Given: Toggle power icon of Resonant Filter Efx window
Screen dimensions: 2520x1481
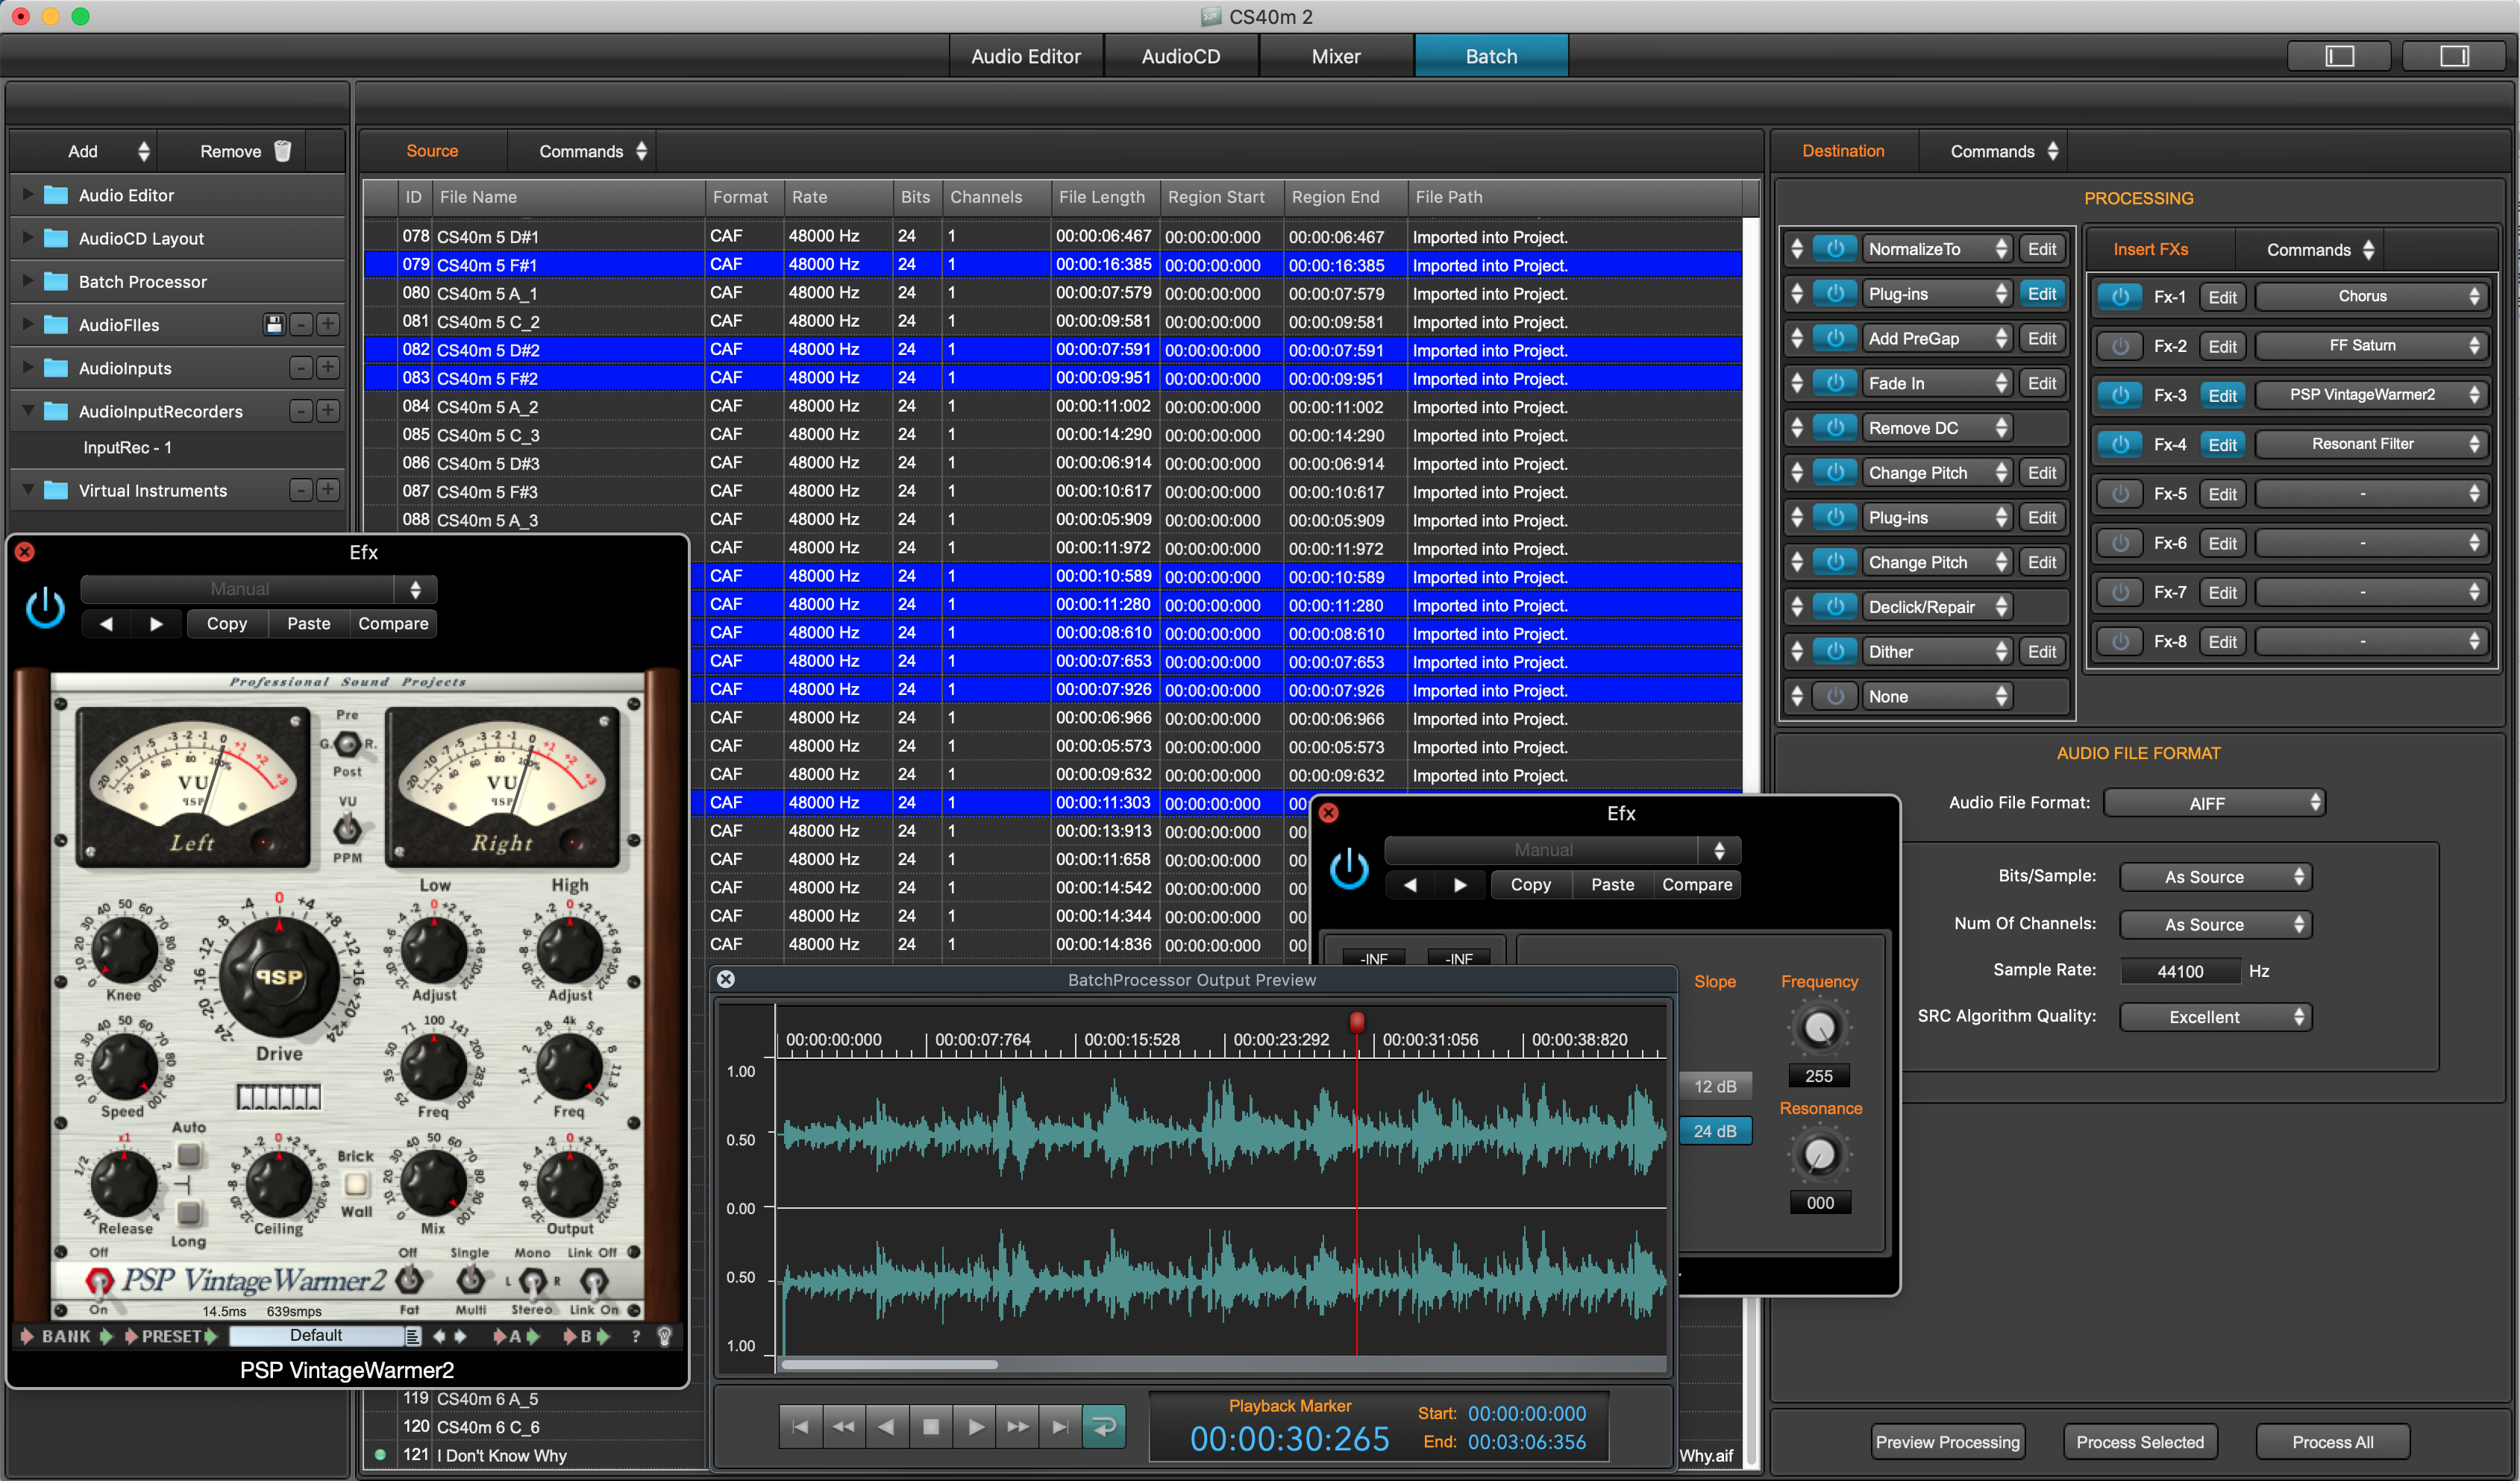Looking at the screenshot, I should [x=1349, y=869].
